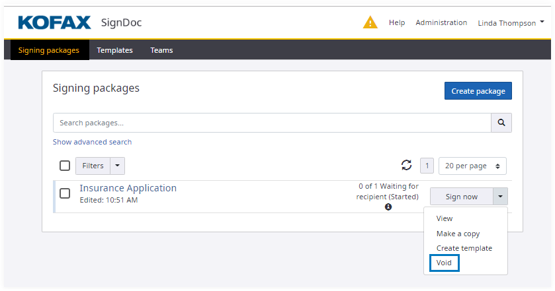
Task: Tick the select-all packages checkbox
Action: (x=65, y=166)
